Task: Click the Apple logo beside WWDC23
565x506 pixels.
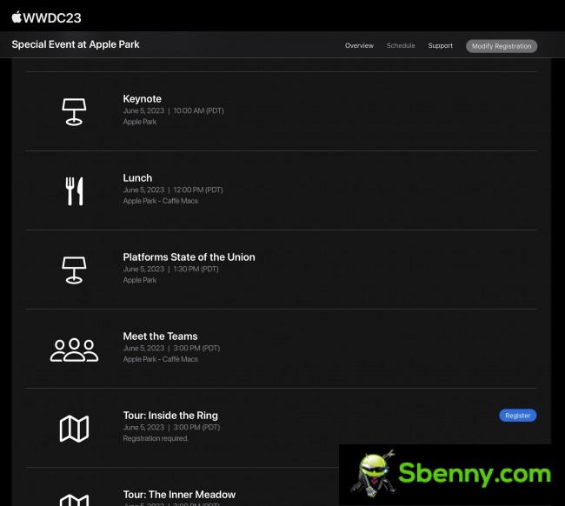Action: click(17, 17)
